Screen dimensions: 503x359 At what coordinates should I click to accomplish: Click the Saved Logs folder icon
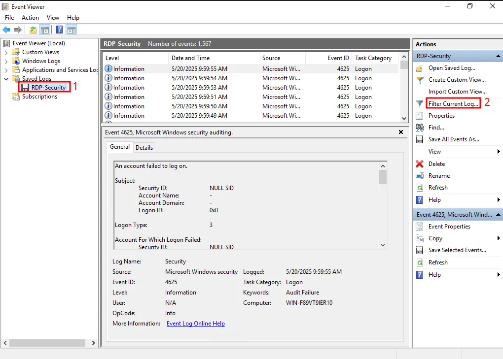click(x=16, y=79)
